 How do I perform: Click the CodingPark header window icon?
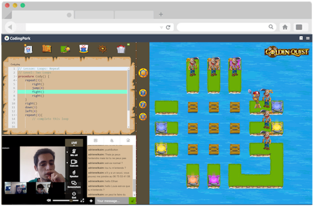click(x=301, y=38)
